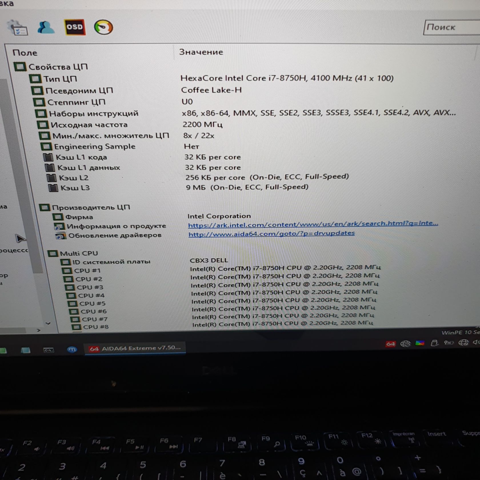
Task: Click the left pane scroll-down arrow
Action: click(48, 323)
